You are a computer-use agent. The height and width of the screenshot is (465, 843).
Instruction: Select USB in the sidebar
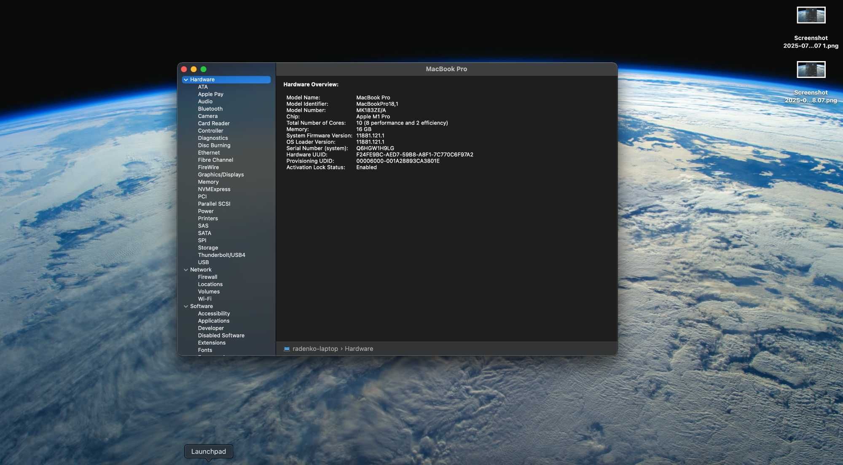coord(203,262)
